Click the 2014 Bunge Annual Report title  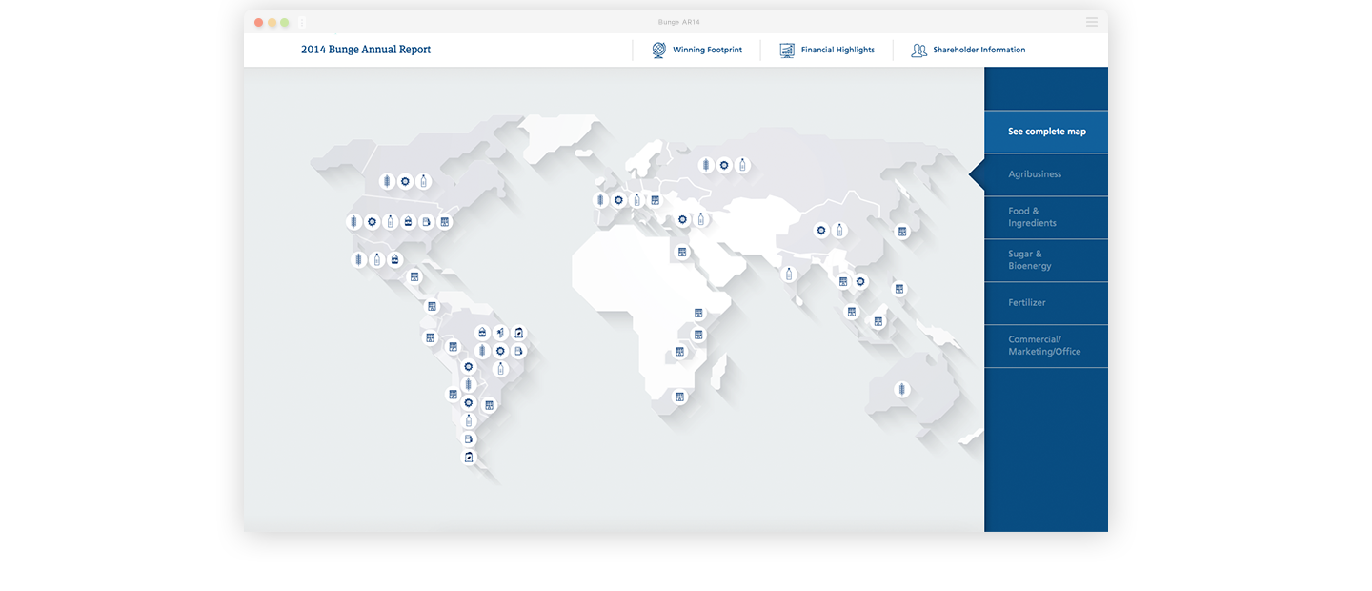coord(366,50)
